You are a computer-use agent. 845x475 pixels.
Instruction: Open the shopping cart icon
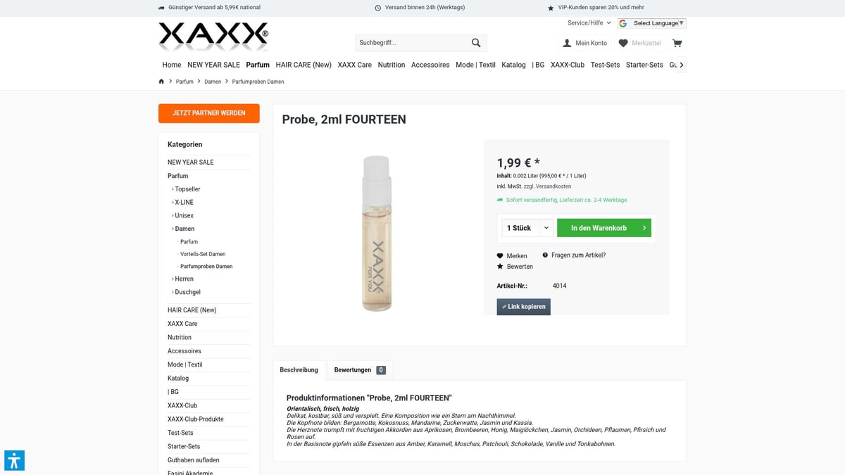pyautogui.click(x=676, y=43)
